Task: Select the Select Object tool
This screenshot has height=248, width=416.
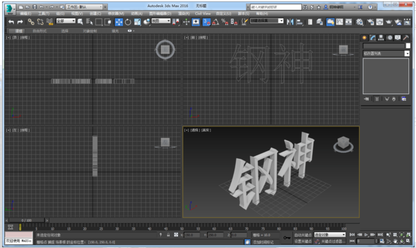Action: pos(80,22)
